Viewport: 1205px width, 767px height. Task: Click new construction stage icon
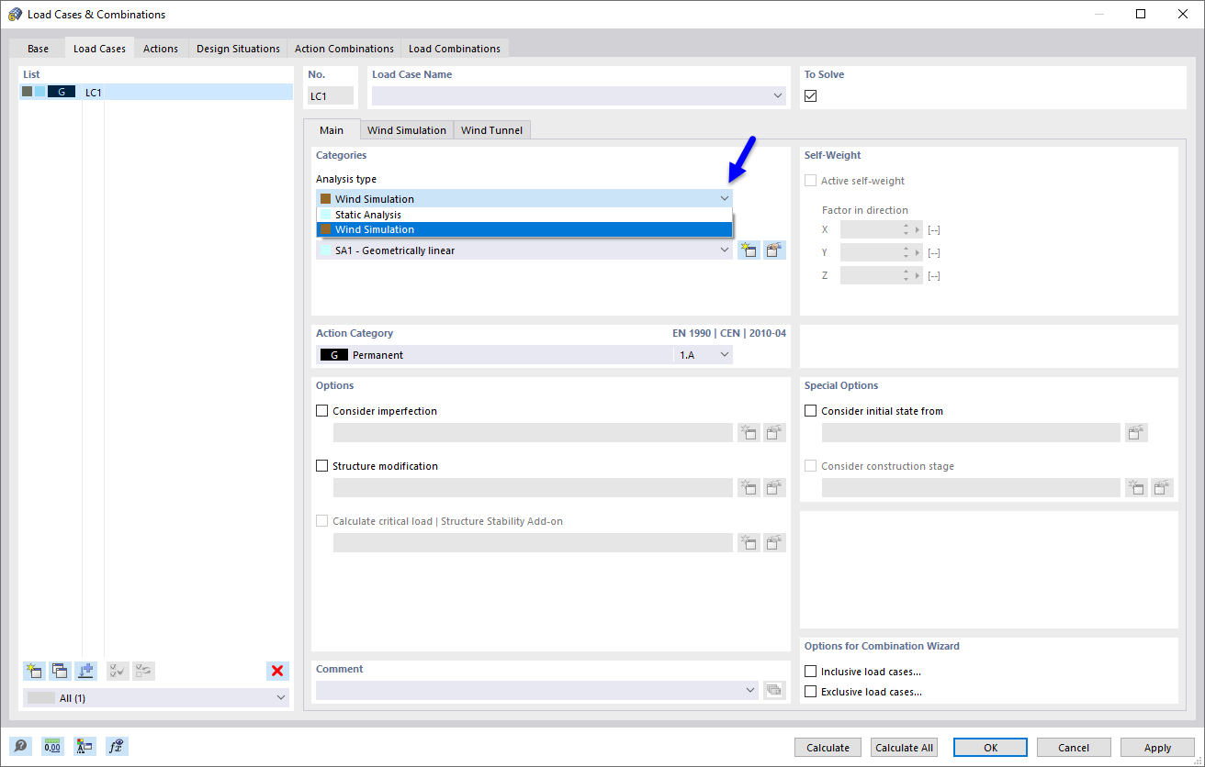click(1136, 487)
